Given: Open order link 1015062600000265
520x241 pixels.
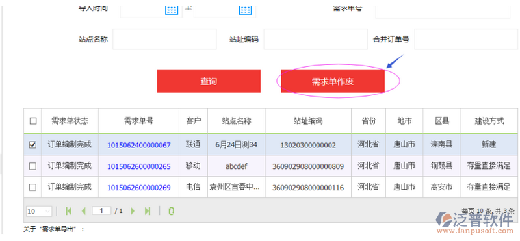Looking at the screenshot, I should click(139, 166).
